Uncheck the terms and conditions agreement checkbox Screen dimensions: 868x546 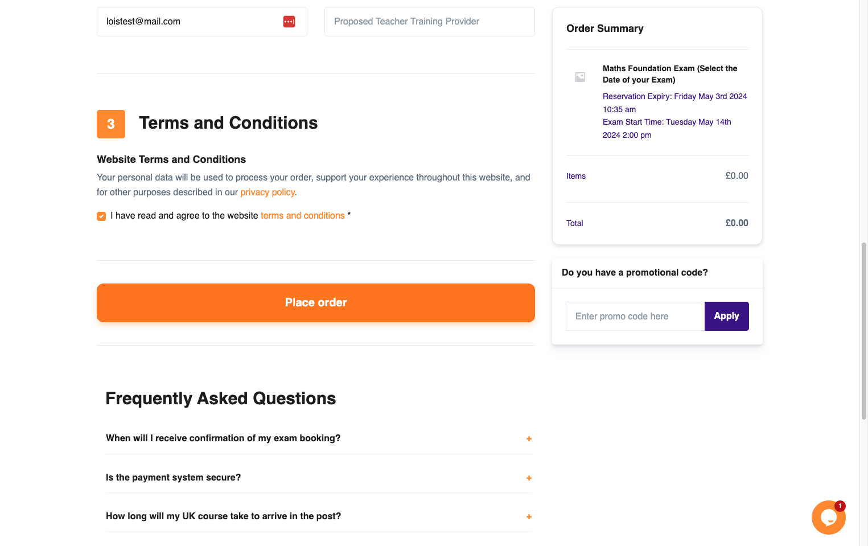[x=101, y=216]
